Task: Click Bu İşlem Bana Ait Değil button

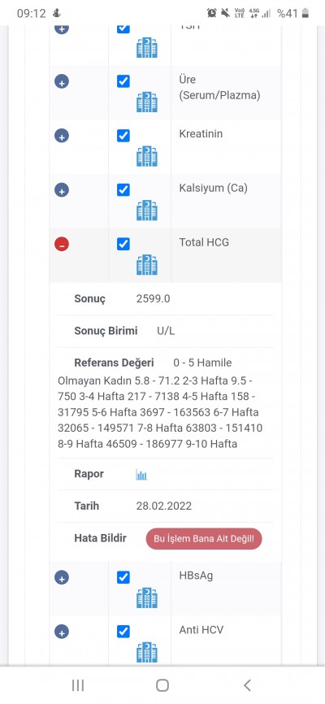Action: tap(204, 539)
